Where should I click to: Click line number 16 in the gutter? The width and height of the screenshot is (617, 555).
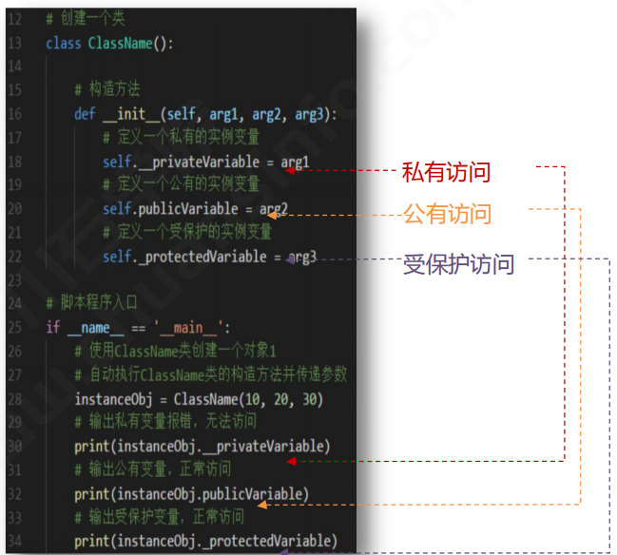pyautogui.click(x=14, y=114)
